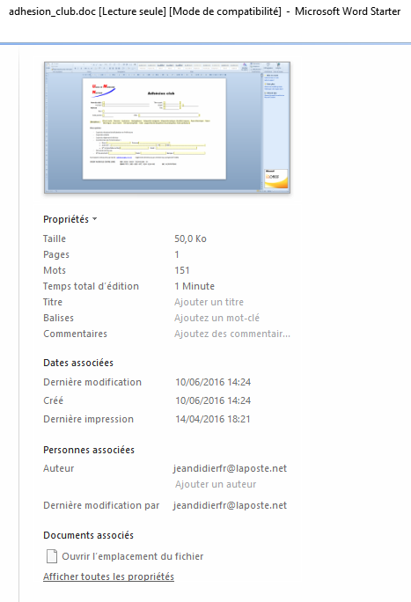Open the file location document icon

(x=51, y=556)
